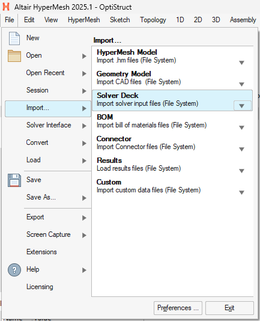
Task: Expand the Open submenu arrow
Action: pos(84,56)
